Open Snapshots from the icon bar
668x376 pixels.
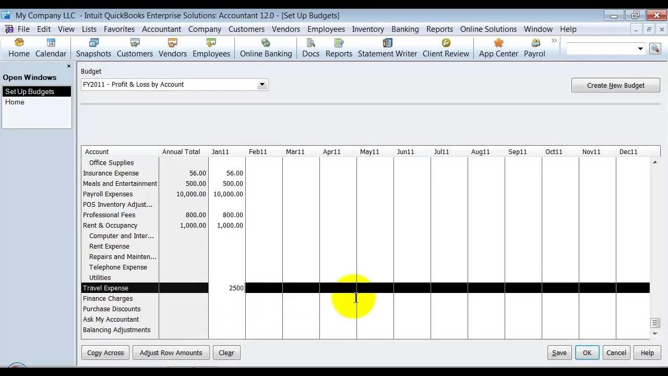pyautogui.click(x=93, y=48)
